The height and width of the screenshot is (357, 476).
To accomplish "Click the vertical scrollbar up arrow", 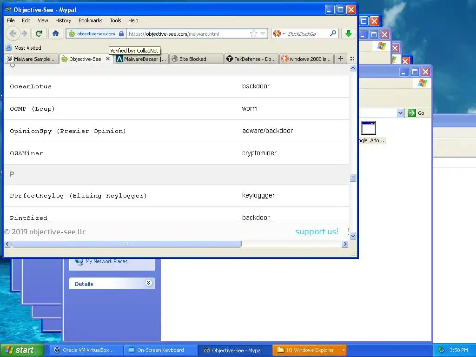I will click(x=353, y=68).
